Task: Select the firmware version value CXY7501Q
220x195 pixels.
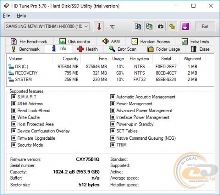Action: [88, 159]
